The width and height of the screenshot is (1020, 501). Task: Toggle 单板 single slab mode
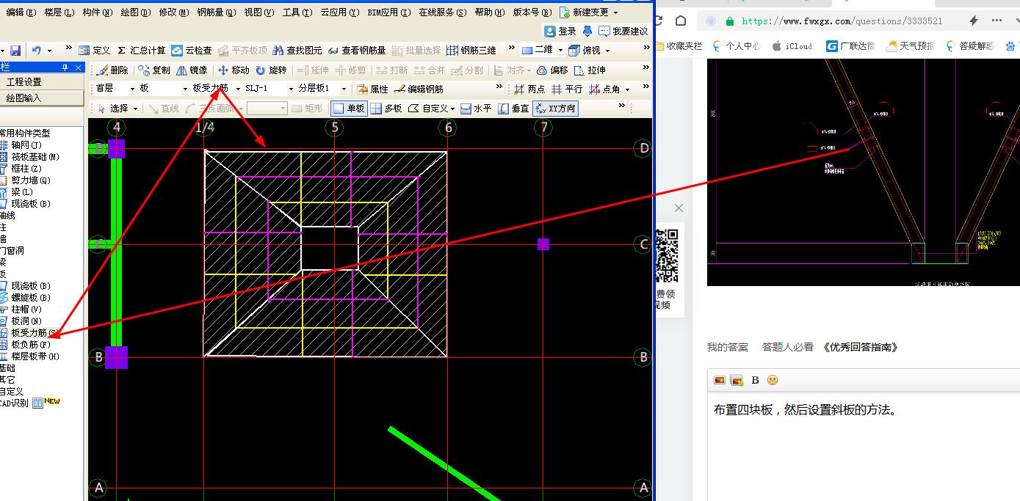pyautogui.click(x=349, y=108)
